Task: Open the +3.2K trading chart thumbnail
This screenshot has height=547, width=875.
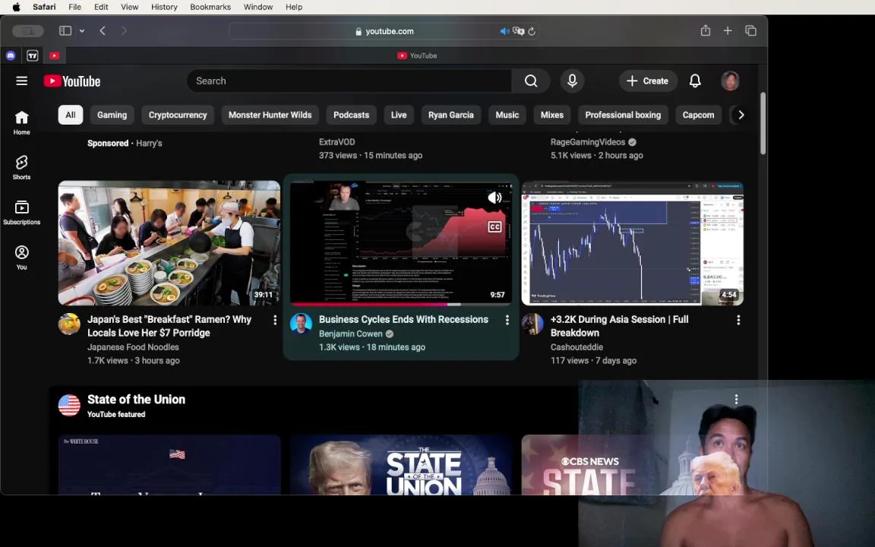Action: click(x=632, y=243)
